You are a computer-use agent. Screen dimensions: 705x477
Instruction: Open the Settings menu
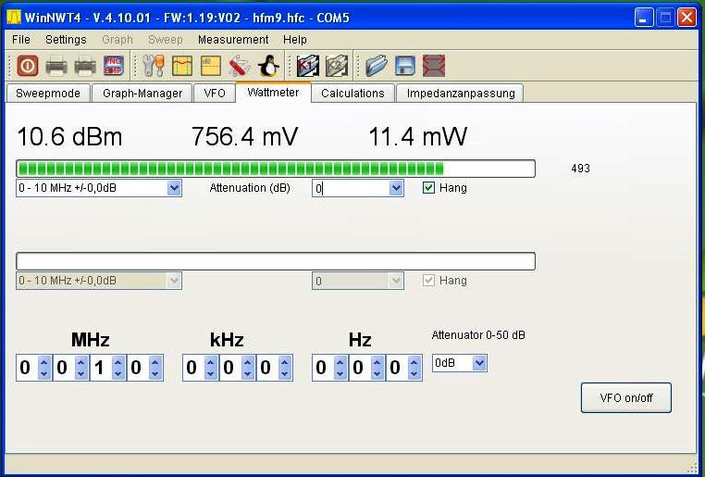coord(66,40)
